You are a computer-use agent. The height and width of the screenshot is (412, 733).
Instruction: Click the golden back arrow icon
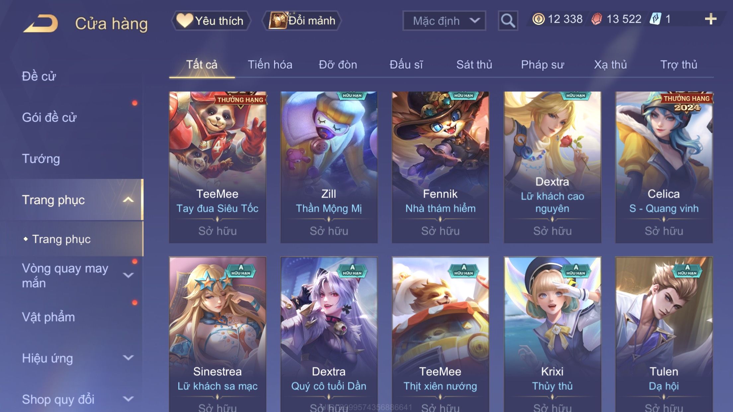(x=41, y=23)
